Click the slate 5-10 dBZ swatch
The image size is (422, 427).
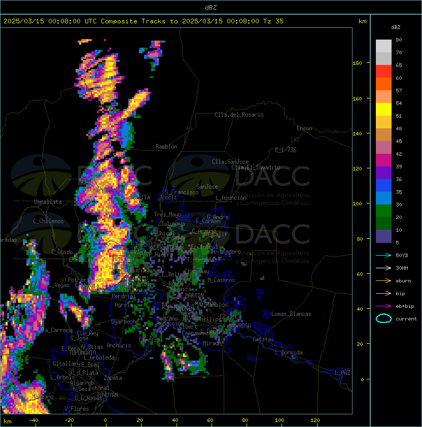[383, 236]
